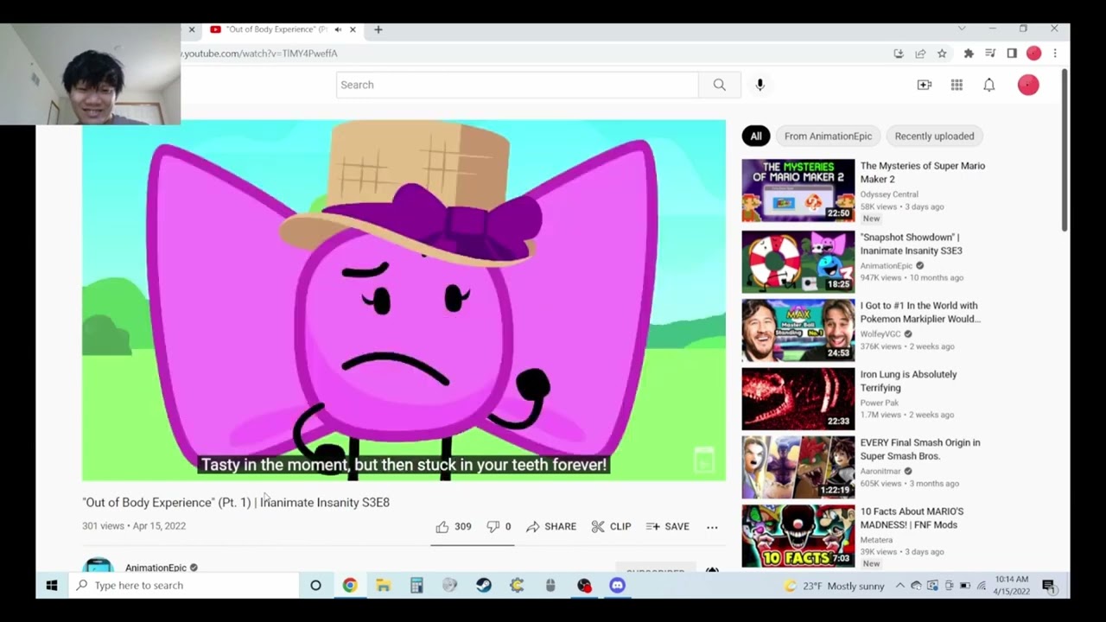Open the Iron Lung video thumbnail
The width and height of the screenshot is (1106, 622).
[798, 398]
